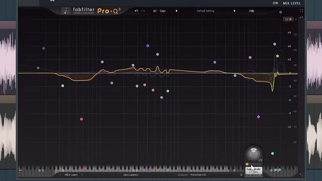The image size is (322, 181).
Task: Select the cream band node on the narrow peak
Action: [277, 56]
